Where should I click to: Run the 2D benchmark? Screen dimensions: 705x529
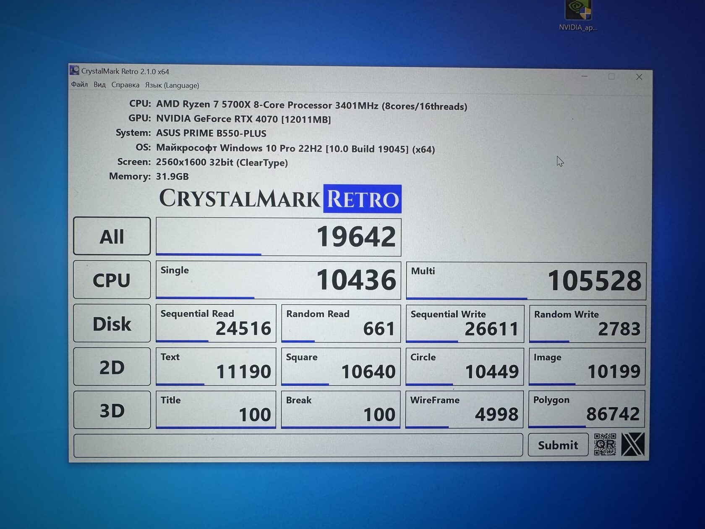pos(112,367)
